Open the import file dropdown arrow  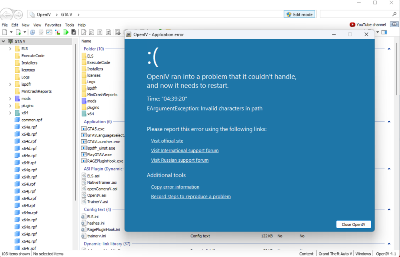pos(25,32)
